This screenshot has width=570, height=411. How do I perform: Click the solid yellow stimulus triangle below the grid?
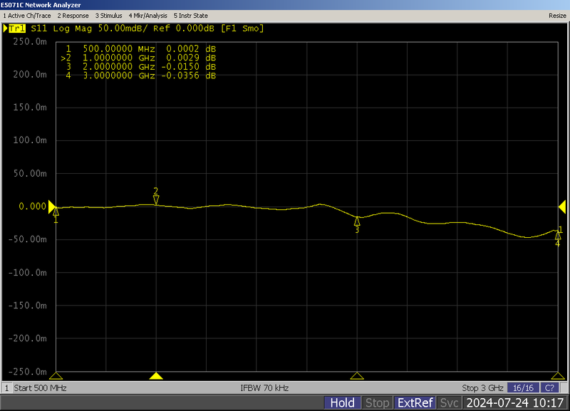[x=157, y=375]
